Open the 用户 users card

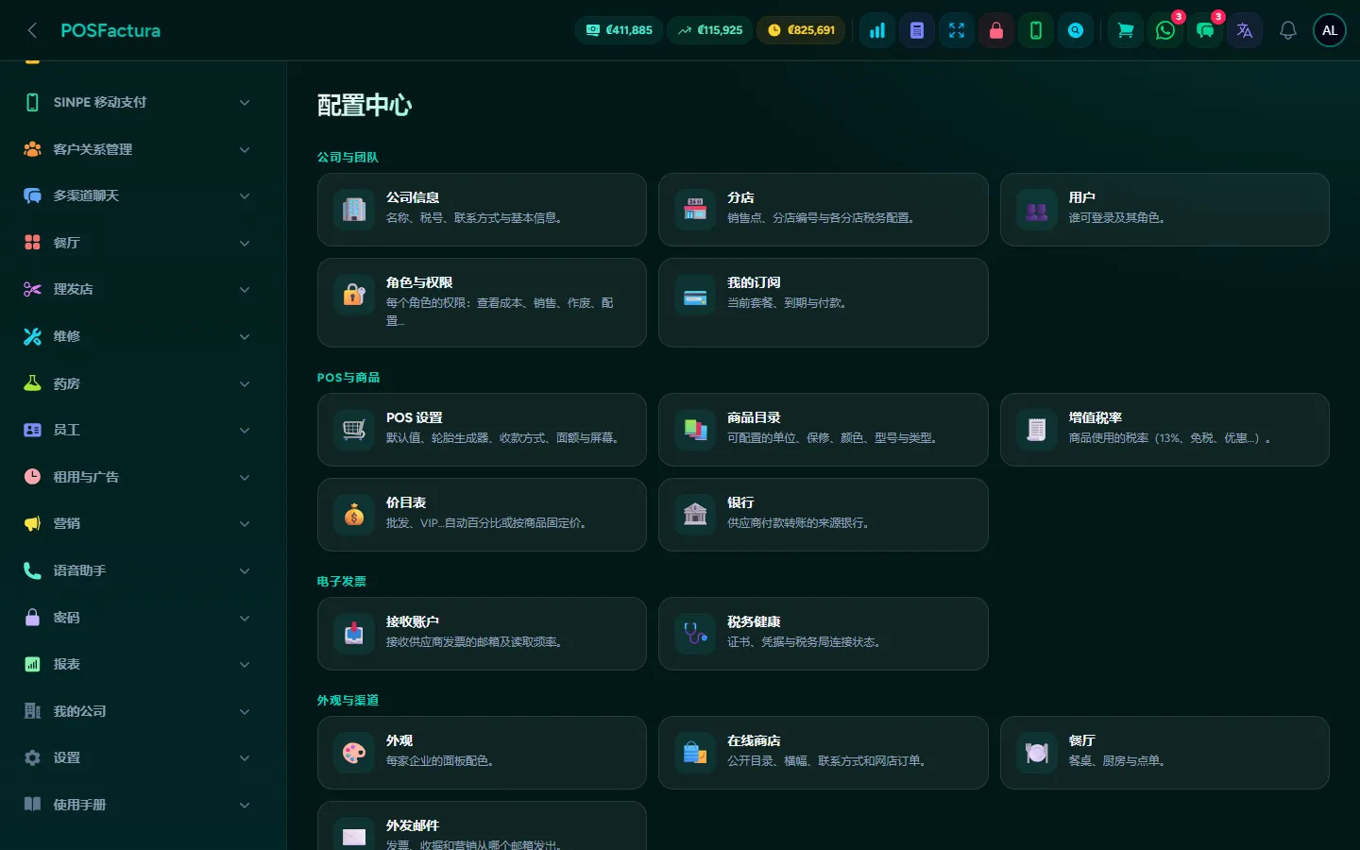click(1164, 210)
